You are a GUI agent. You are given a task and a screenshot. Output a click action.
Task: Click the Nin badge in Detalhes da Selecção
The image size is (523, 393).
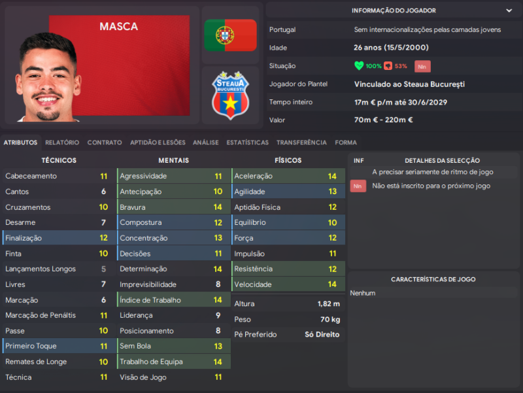[x=358, y=186]
